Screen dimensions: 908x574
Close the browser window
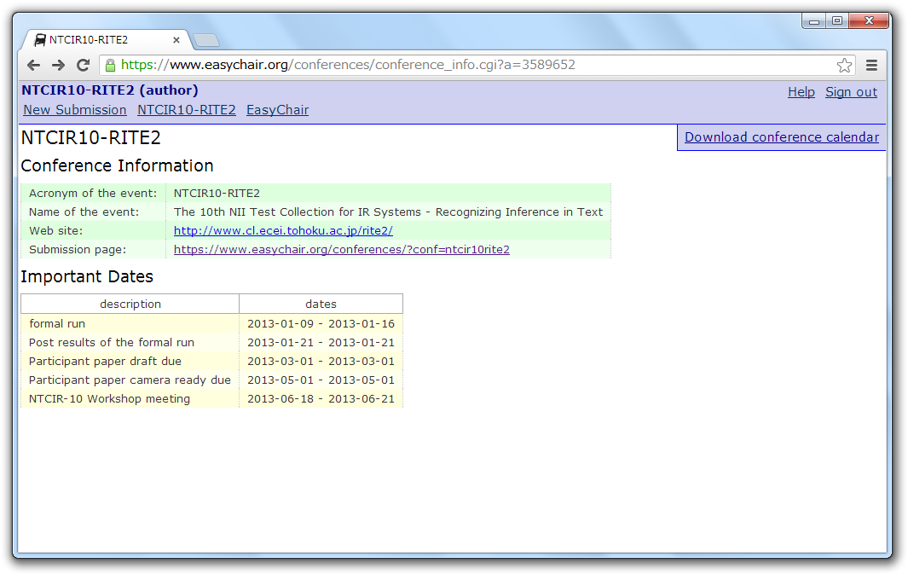tap(869, 20)
